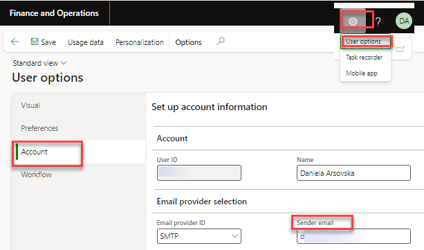This screenshot has width=424, height=250.
Task: Click the Sender email input field
Action: coord(353,236)
